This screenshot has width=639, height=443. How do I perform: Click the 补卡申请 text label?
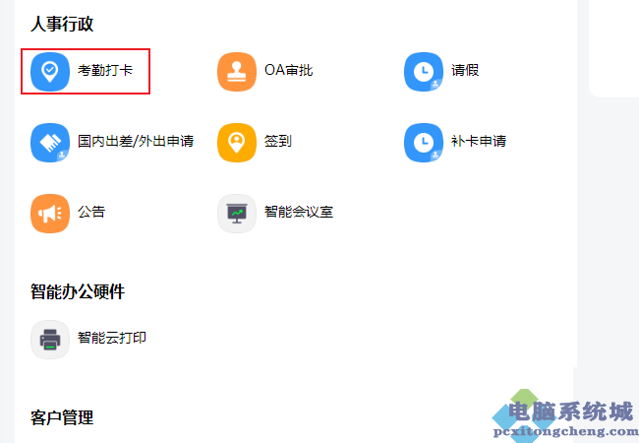479,141
